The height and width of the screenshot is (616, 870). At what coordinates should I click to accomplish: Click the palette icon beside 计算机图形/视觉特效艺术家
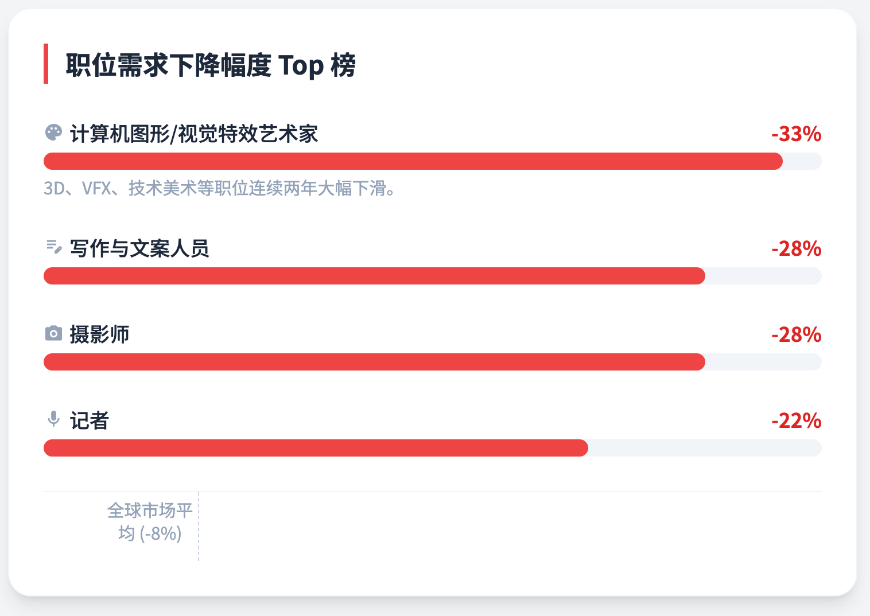pyautogui.click(x=53, y=132)
